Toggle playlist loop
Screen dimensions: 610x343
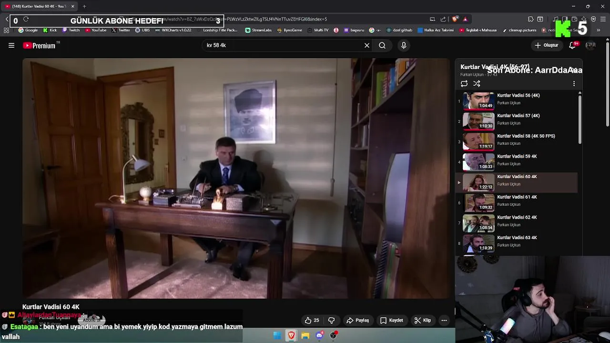click(464, 83)
